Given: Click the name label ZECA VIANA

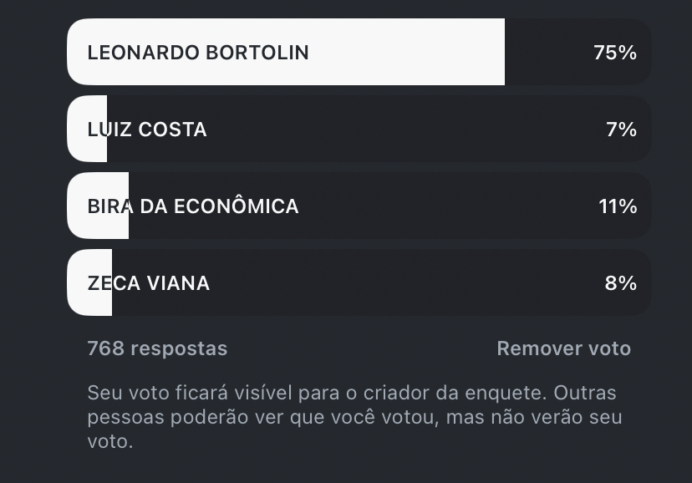Looking at the screenshot, I should point(149,282).
